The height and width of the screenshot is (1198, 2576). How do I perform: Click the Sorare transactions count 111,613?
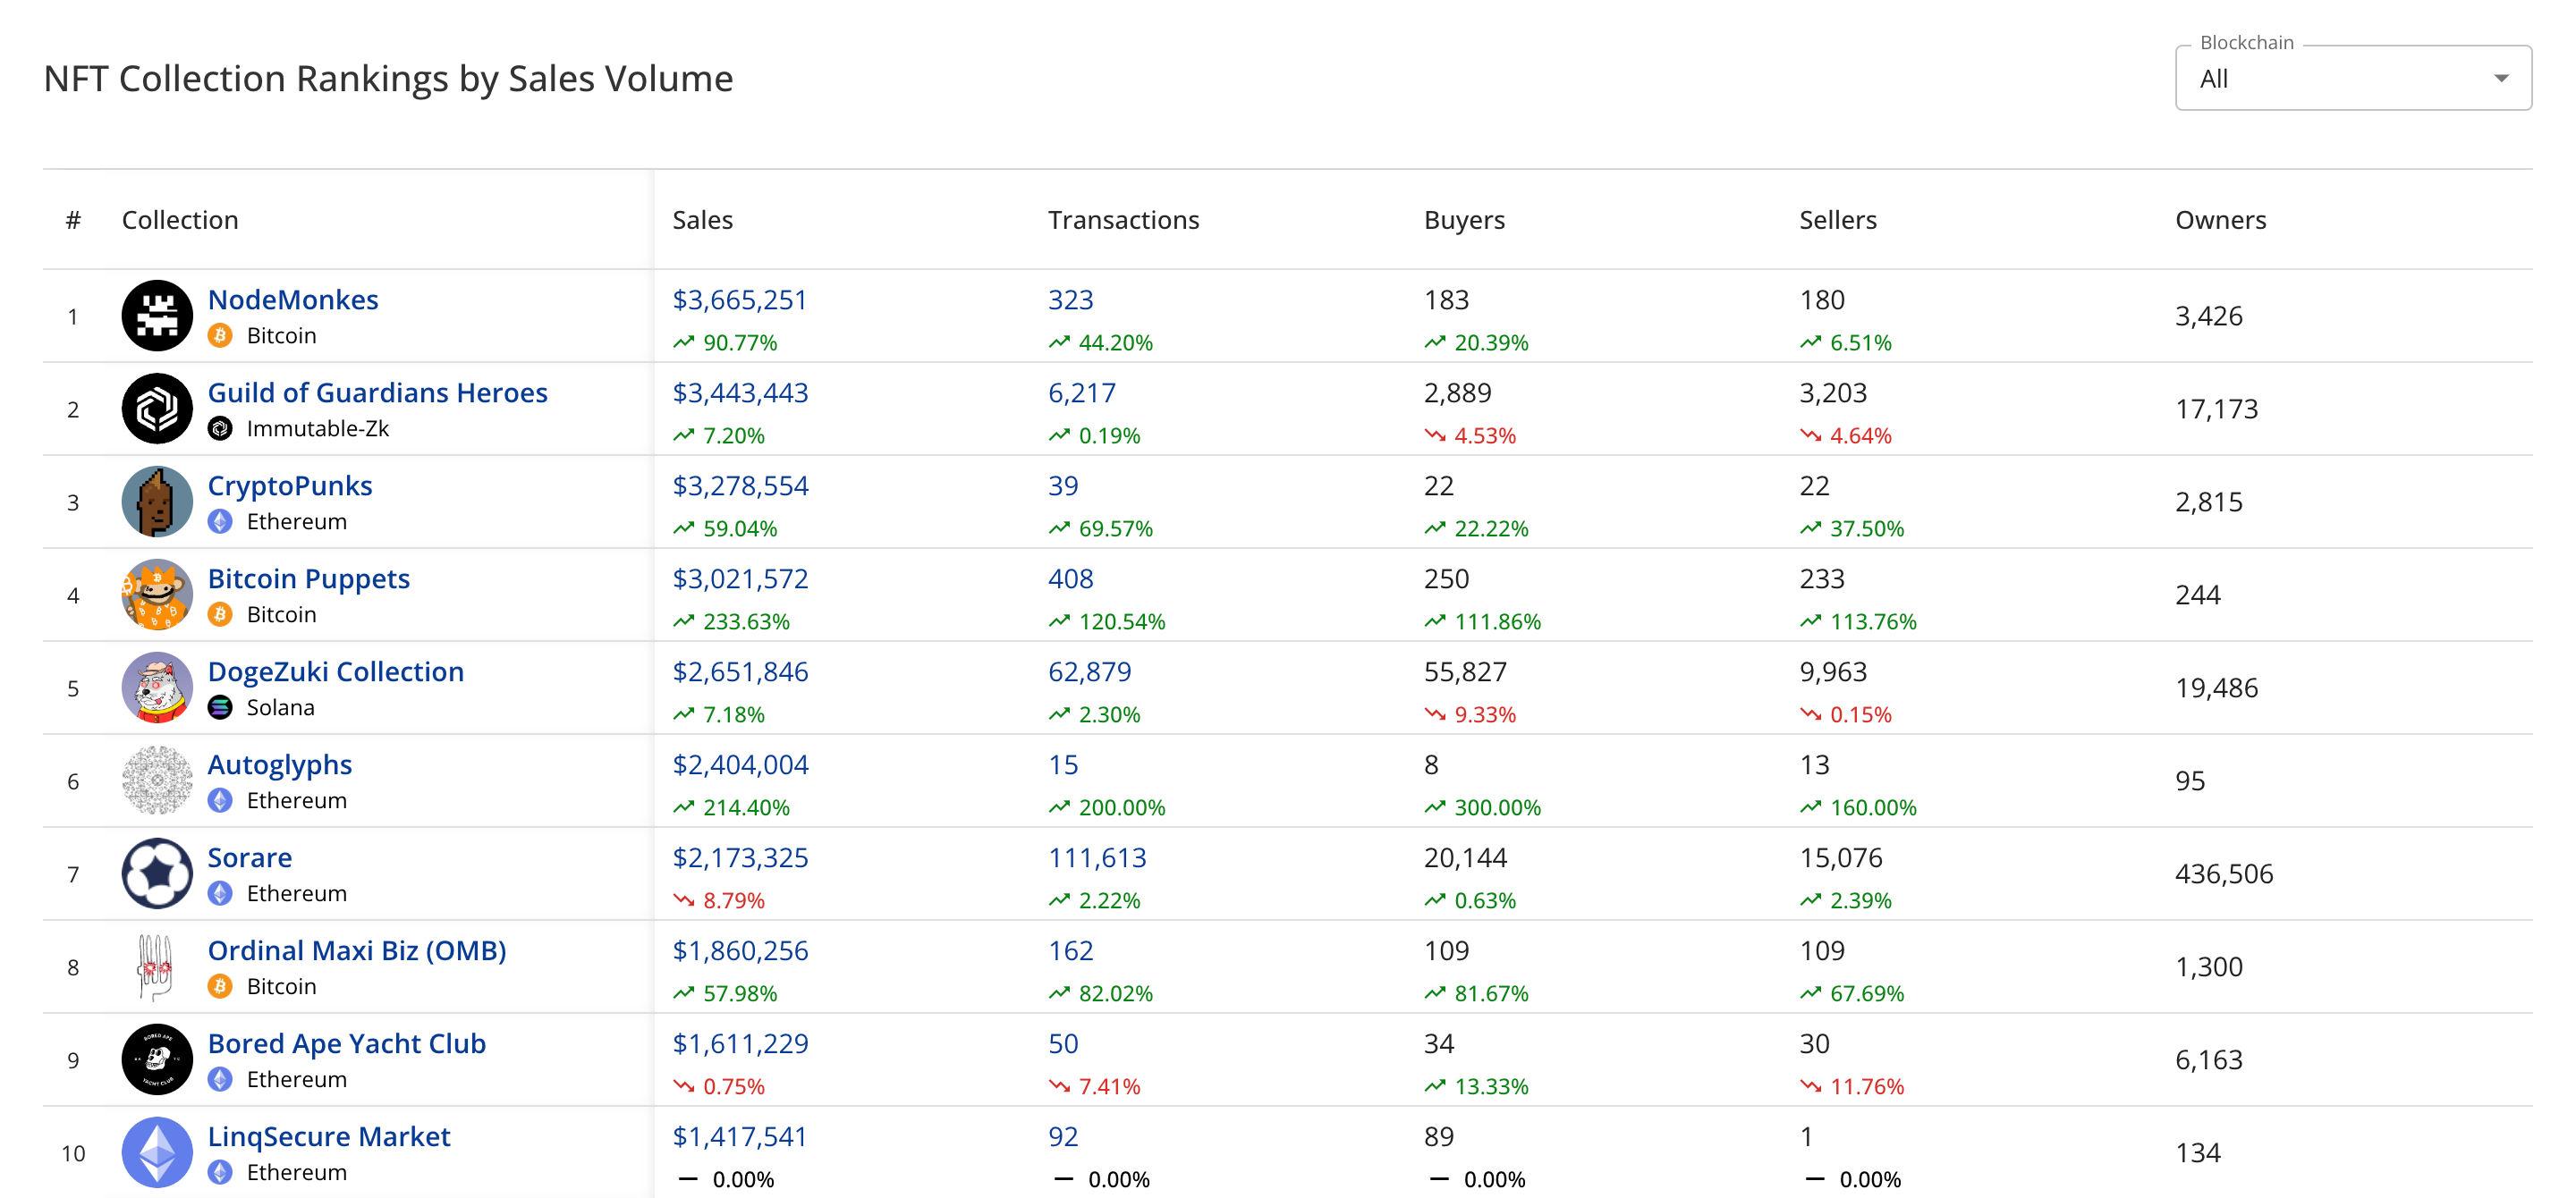[1097, 857]
